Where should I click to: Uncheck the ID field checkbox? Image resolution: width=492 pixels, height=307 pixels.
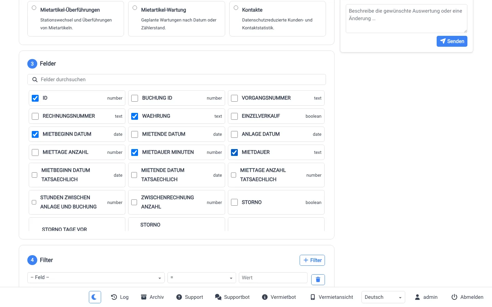click(35, 98)
